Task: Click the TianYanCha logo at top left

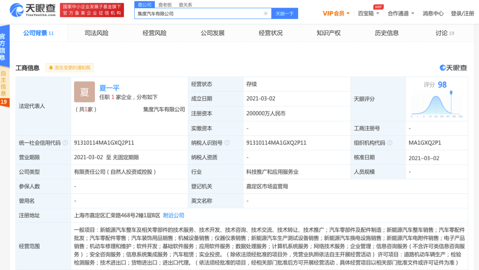Action: click(32, 10)
